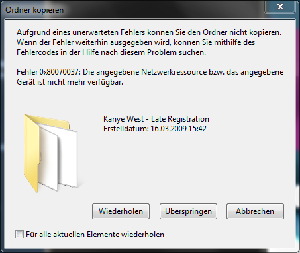Viewport: 300px width, 253px height.
Task: Click the 'Wenn der Fehler weiterhin ausgegeben wird' line
Action: click(x=136, y=42)
